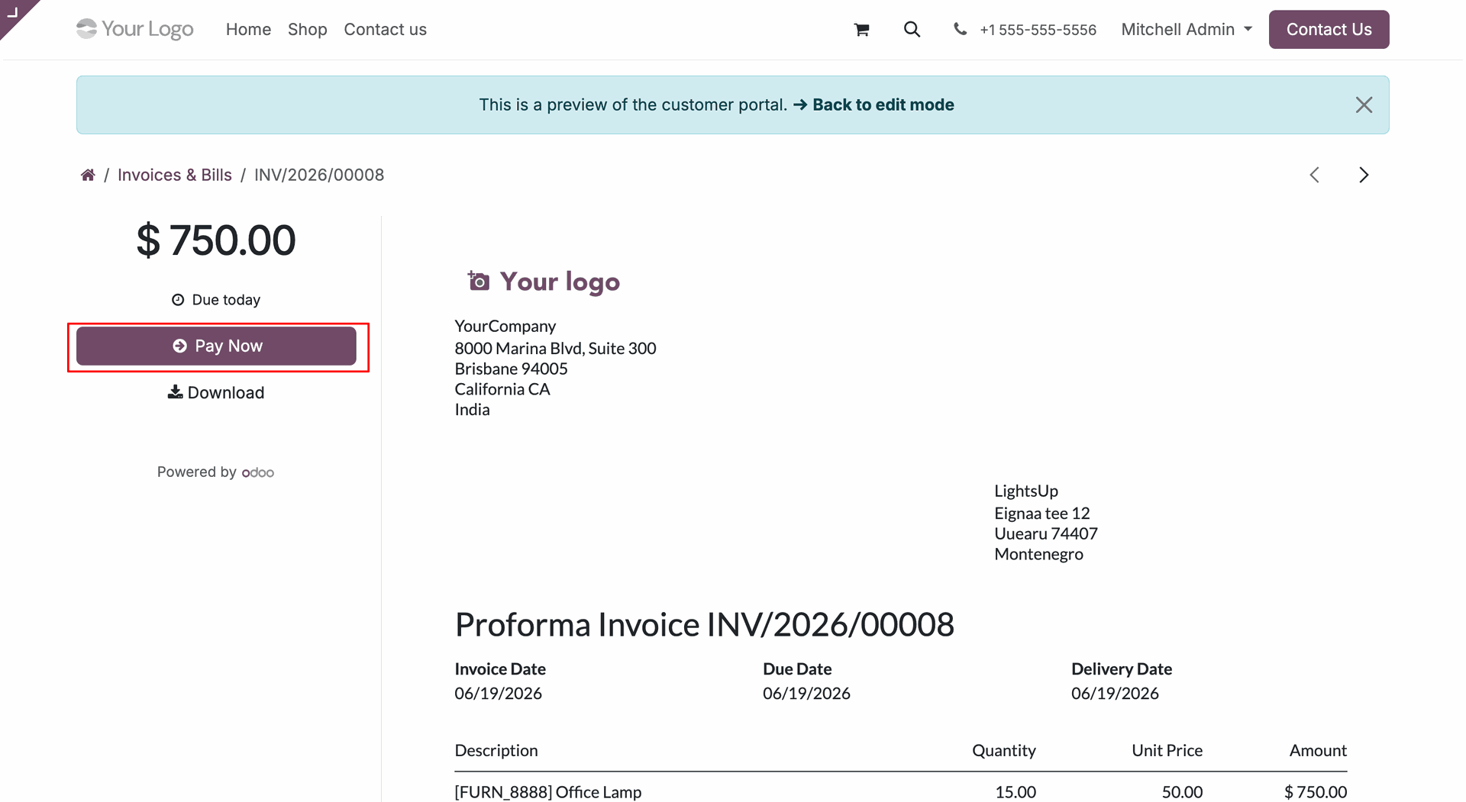
Task: Open the Contact us menu link
Action: click(385, 29)
